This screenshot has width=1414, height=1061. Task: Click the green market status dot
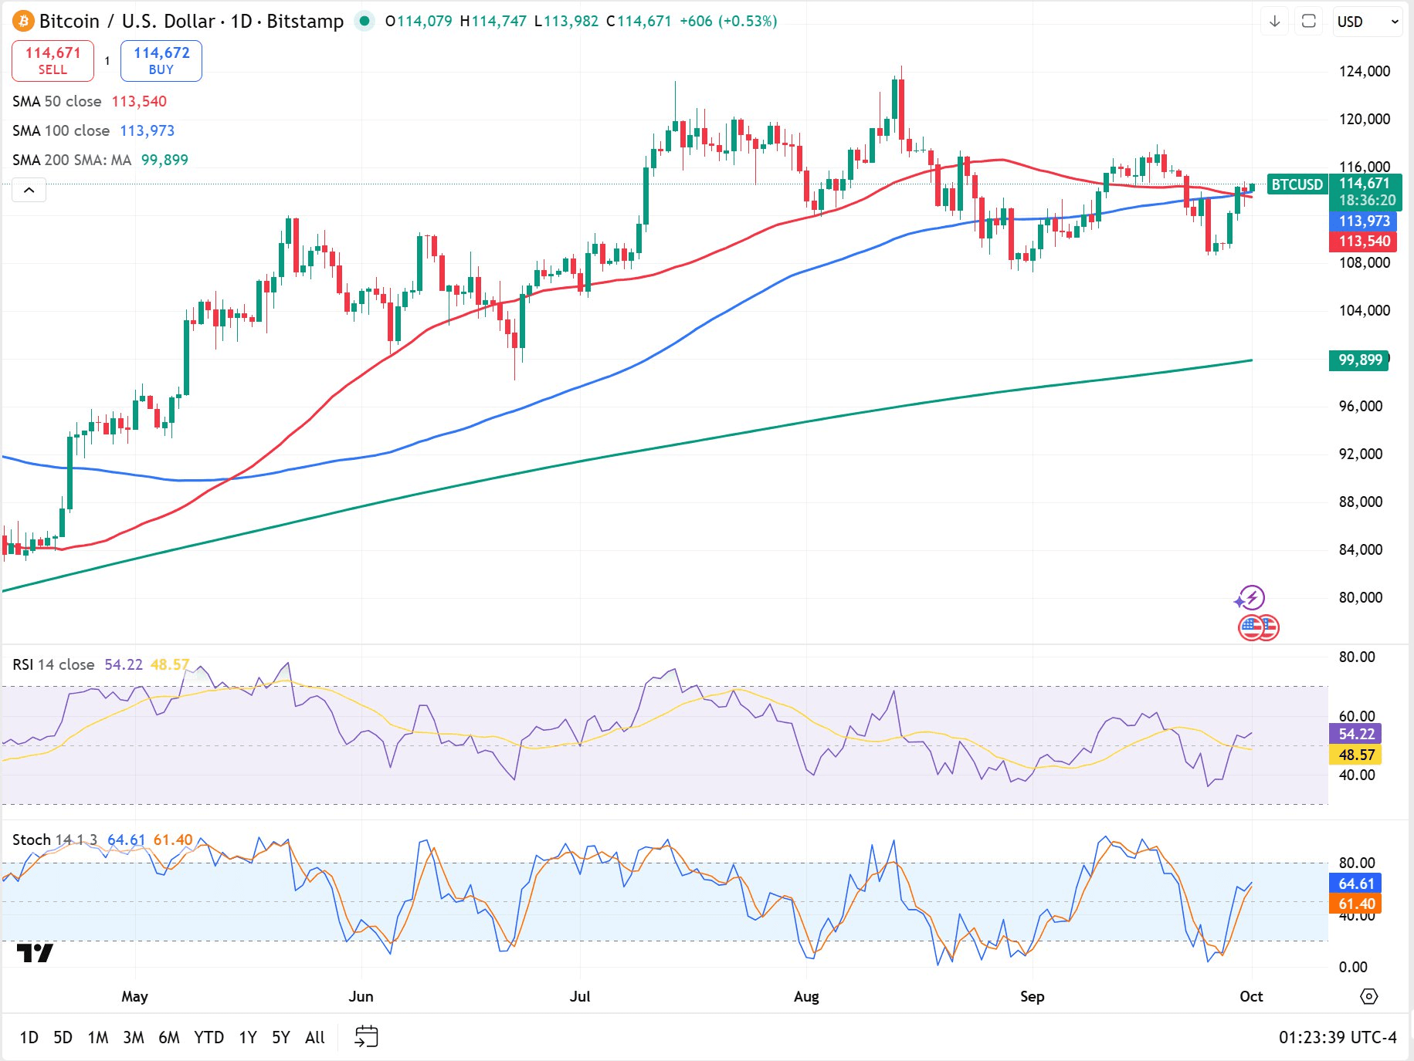(365, 22)
